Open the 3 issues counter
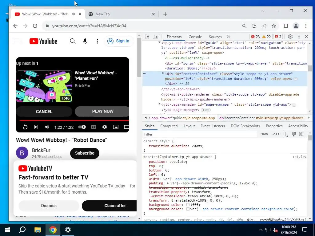This screenshot has height=236, width=315. click(278, 37)
